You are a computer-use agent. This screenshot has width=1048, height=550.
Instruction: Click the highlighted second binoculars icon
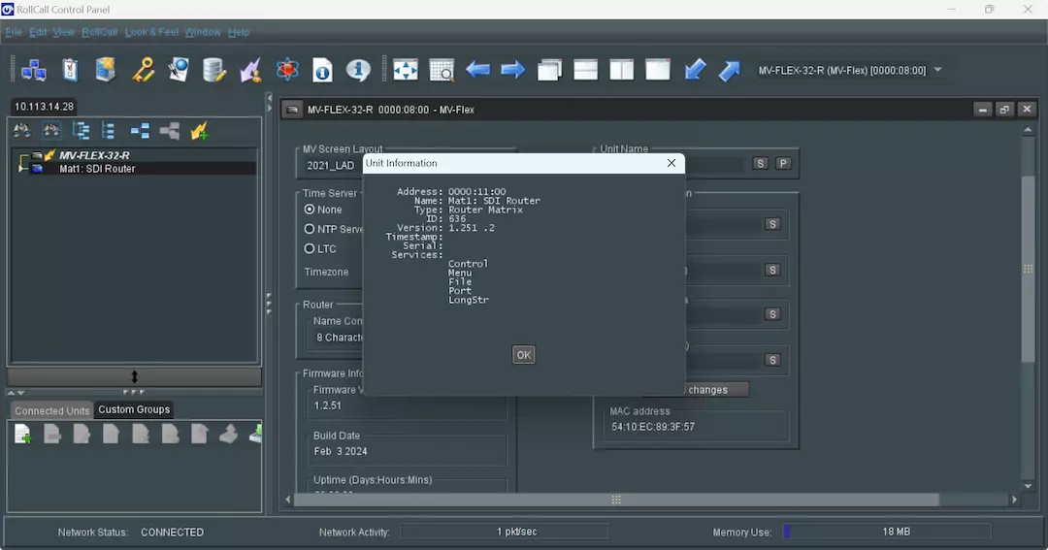pos(51,130)
